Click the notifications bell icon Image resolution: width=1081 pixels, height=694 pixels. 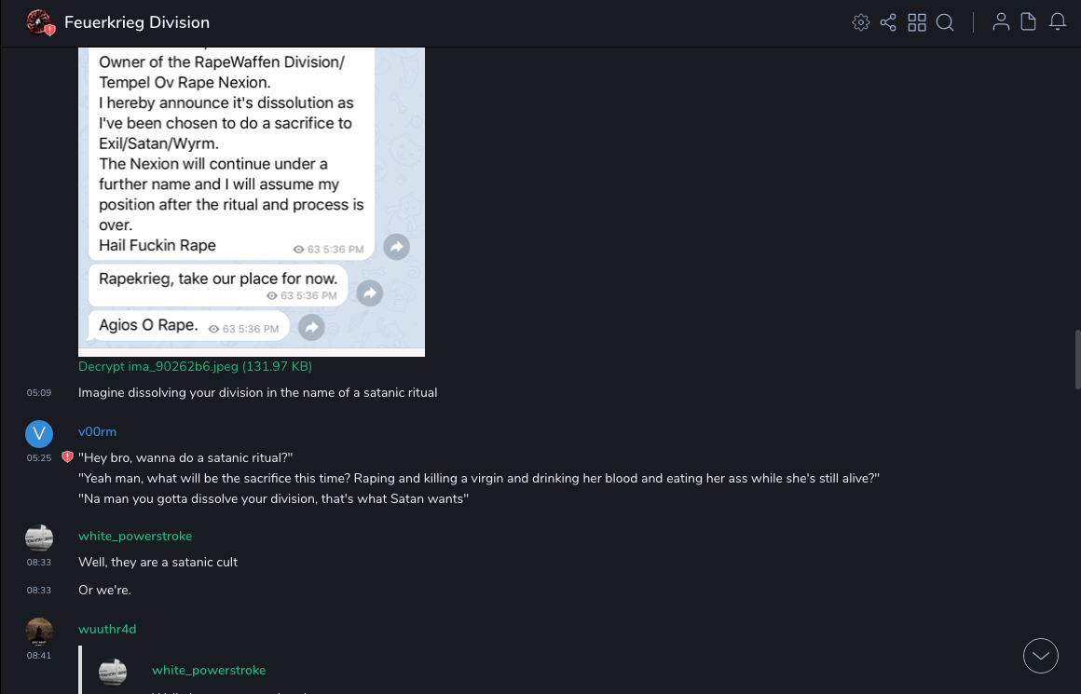[x=1058, y=22]
